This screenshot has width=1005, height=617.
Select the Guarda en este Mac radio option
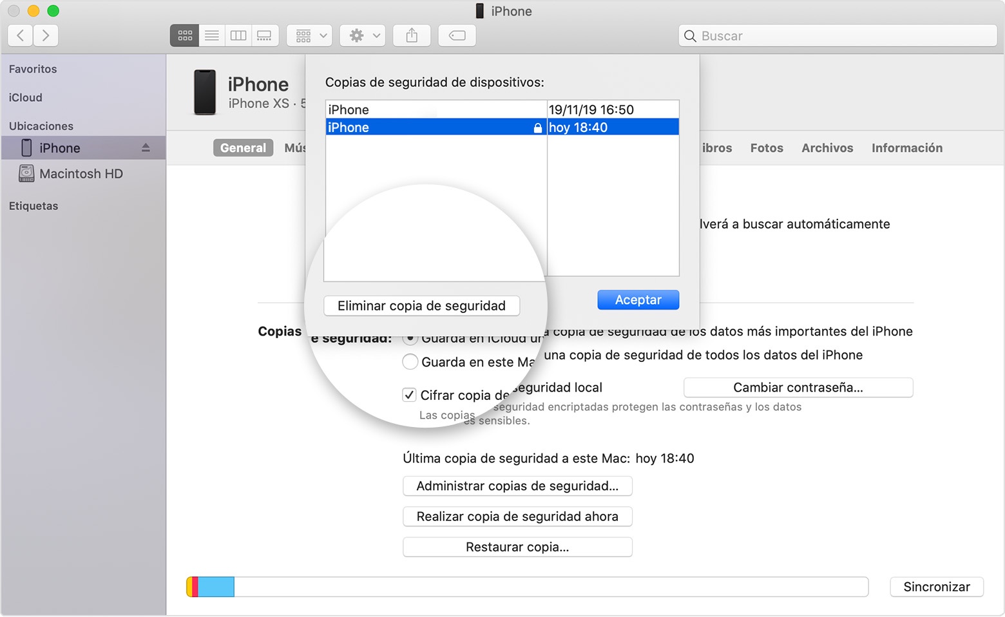pyautogui.click(x=410, y=362)
